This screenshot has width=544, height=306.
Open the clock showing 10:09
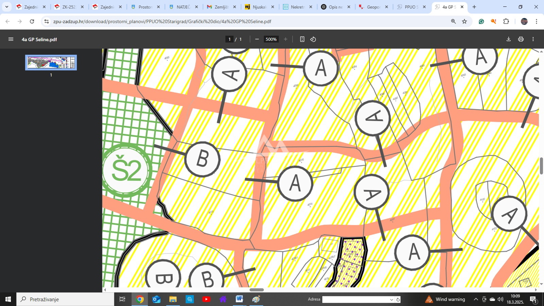[x=515, y=299]
